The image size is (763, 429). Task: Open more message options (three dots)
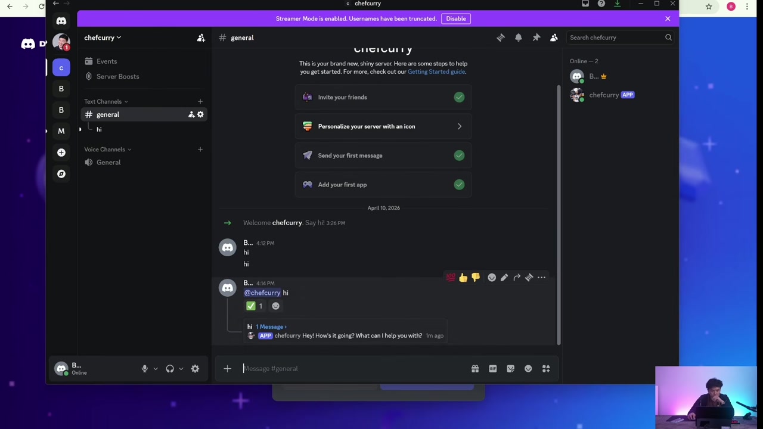click(x=541, y=278)
